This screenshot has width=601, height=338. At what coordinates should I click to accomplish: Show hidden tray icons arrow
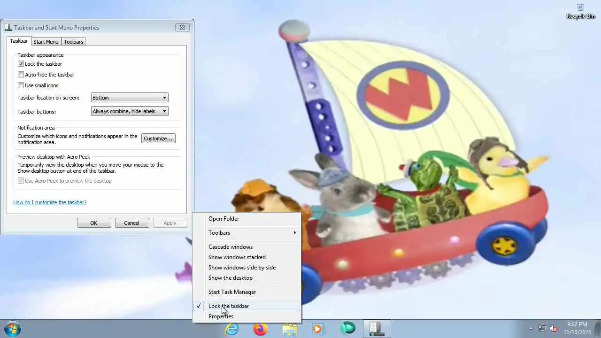click(531, 329)
